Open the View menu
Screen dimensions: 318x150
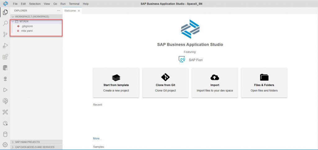(47, 4)
